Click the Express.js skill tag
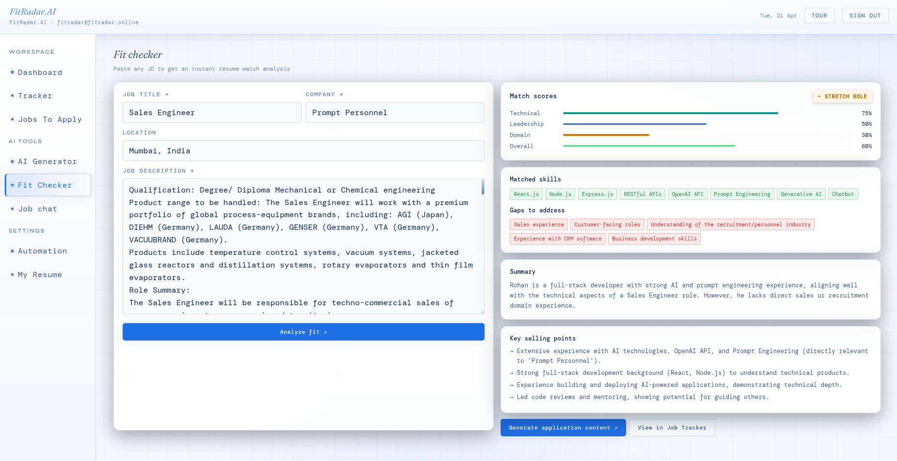897x461 pixels. pos(598,194)
